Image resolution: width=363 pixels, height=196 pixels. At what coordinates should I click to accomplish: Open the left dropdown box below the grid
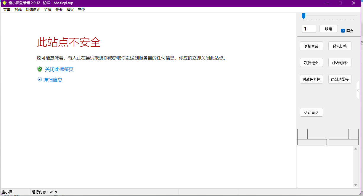click(312, 142)
